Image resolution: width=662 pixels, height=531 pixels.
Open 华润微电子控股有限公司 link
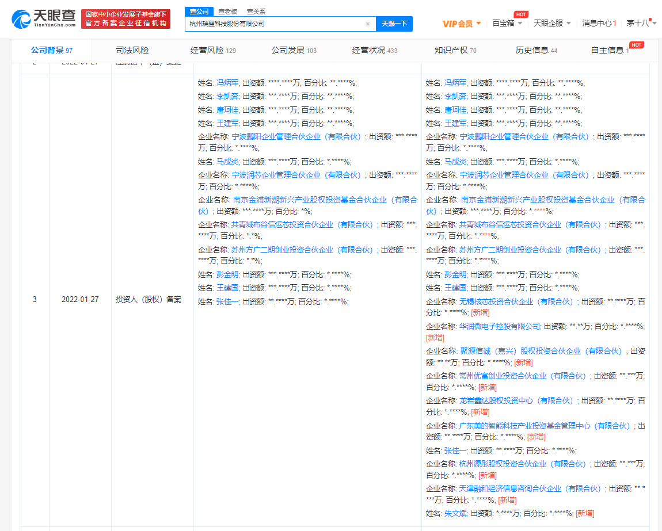pyautogui.click(x=500, y=326)
